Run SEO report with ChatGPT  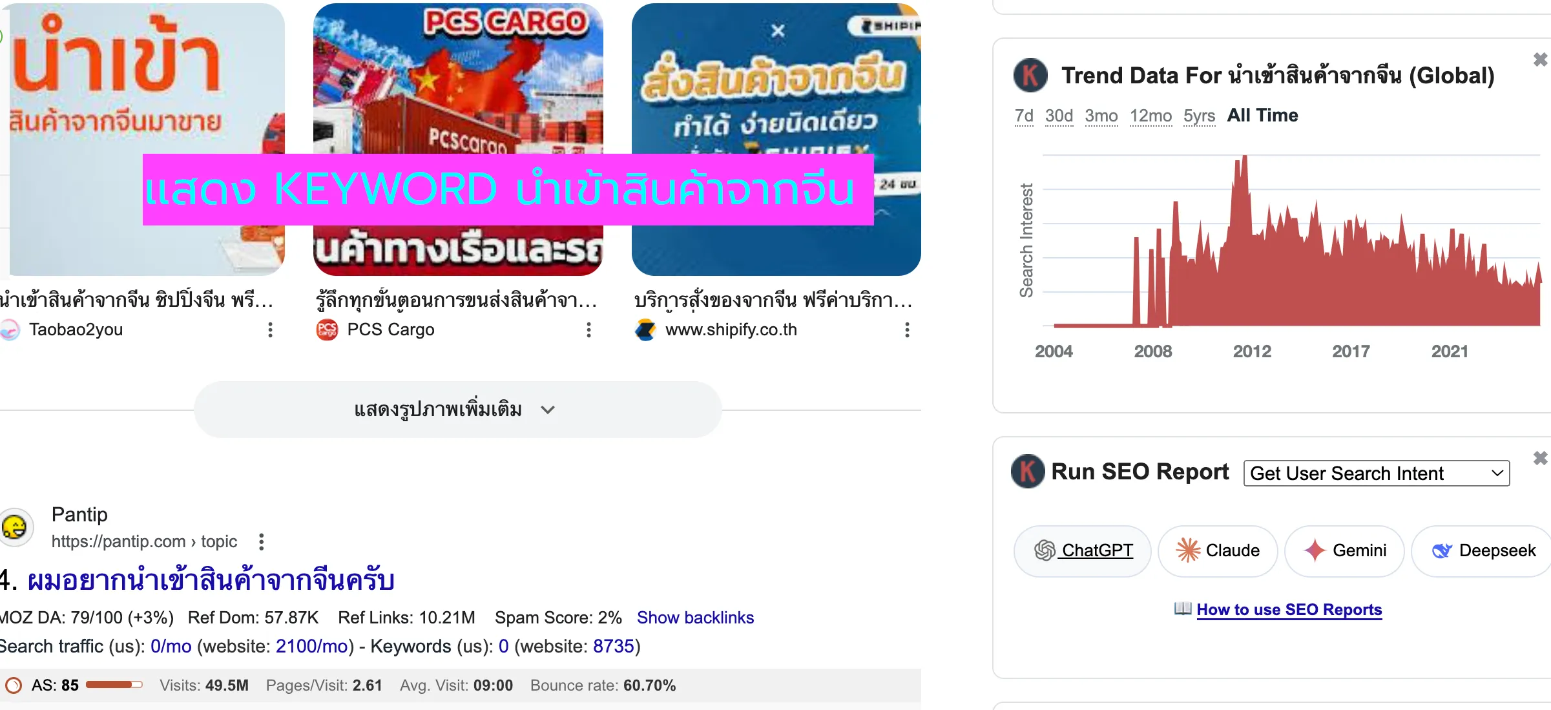[1083, 550]
